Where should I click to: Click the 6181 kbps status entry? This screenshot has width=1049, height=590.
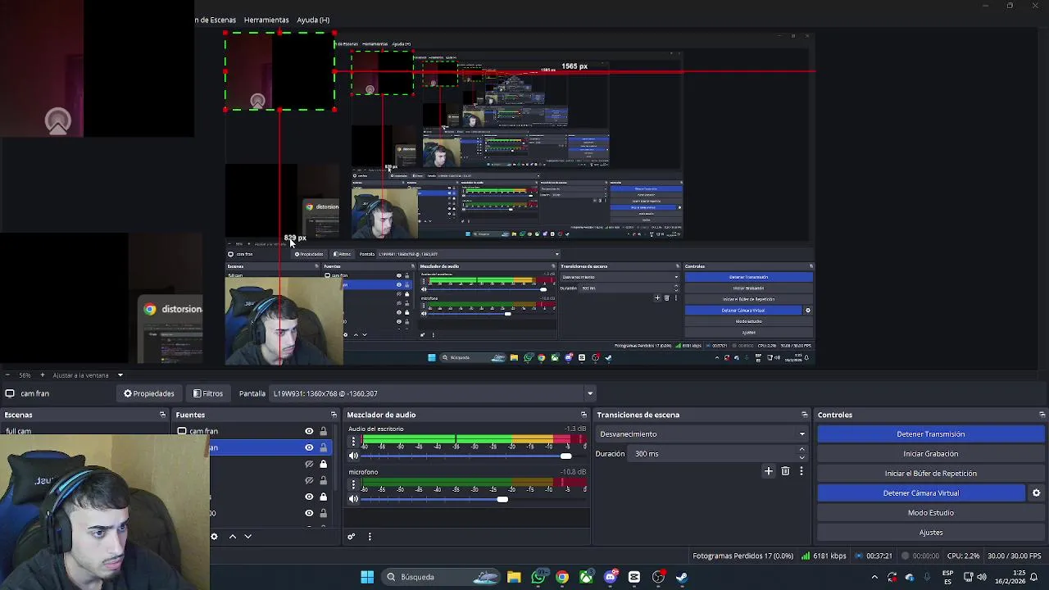[824, 556]
